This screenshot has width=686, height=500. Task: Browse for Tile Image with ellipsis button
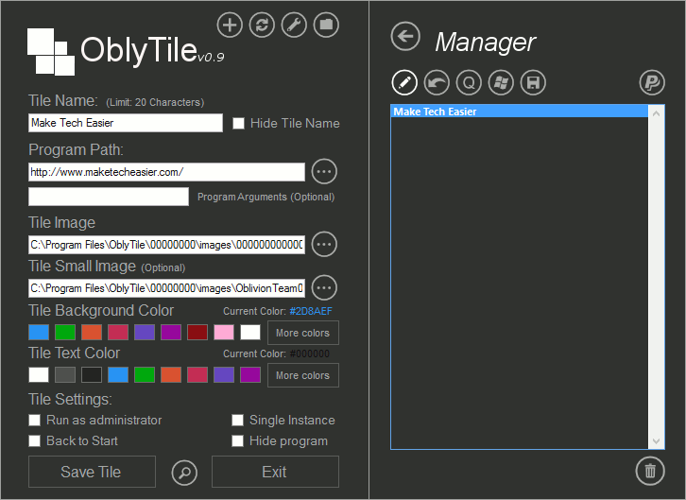pyautogui.click(x=324, y=244)
